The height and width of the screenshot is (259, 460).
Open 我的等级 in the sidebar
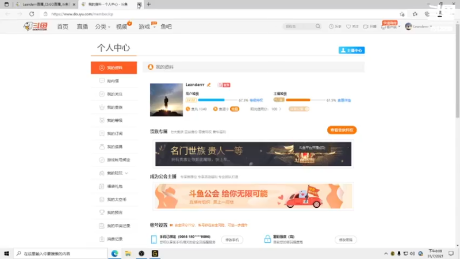click(x=114, y=120)
